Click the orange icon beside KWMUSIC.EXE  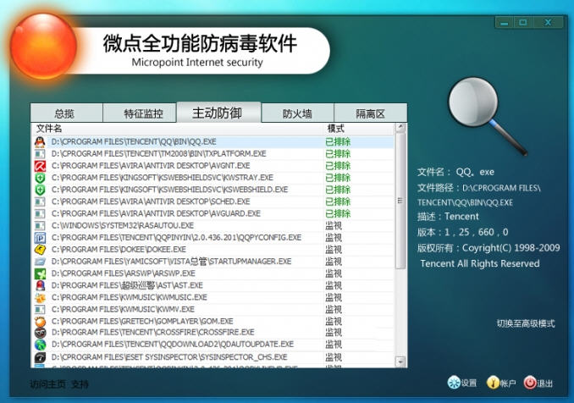coord(40,297)
